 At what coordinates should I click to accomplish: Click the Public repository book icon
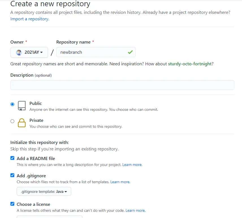pyautogui.click(x=22, y=106)
